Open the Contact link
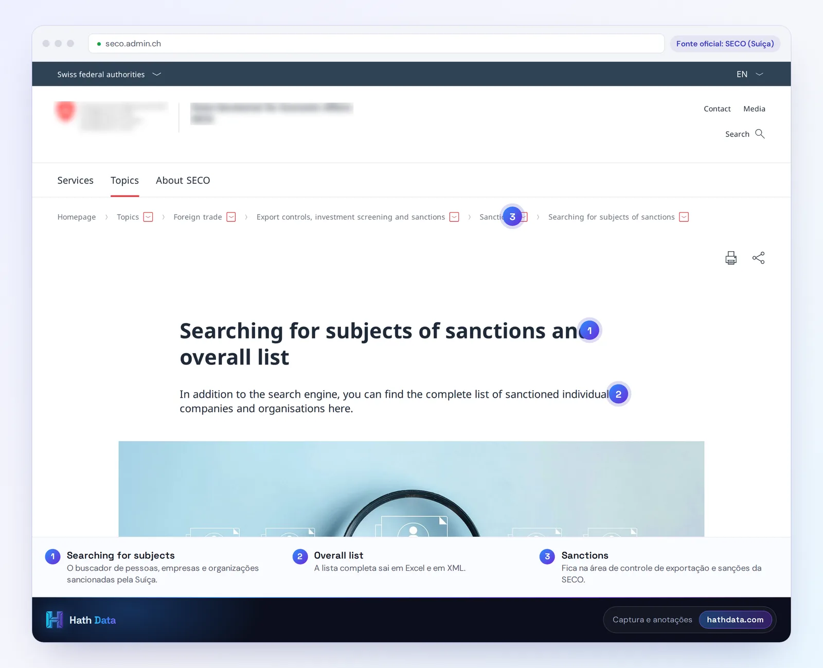823x668 pixels. [717, 109]
